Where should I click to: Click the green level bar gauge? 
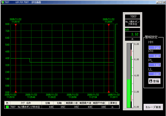[129, 94]
